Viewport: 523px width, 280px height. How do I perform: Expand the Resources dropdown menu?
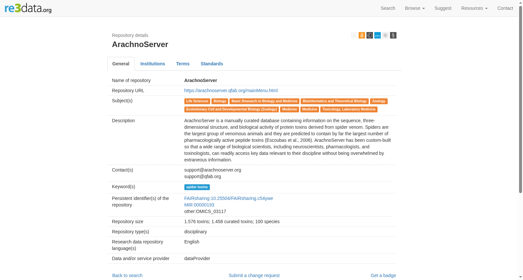[474, 8]
